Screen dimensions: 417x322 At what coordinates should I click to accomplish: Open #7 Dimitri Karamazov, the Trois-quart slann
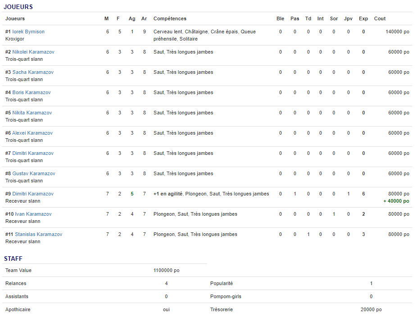point(33,154)
